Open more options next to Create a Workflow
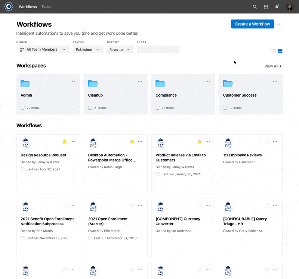The height and width of the screenshot is (279, 299). (x=279, y=24)
